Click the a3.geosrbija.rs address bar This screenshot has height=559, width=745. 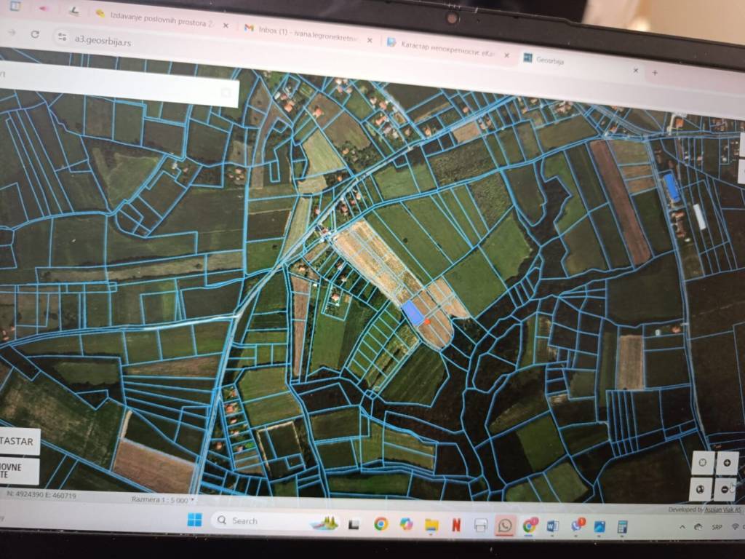[x=103, y=41]
